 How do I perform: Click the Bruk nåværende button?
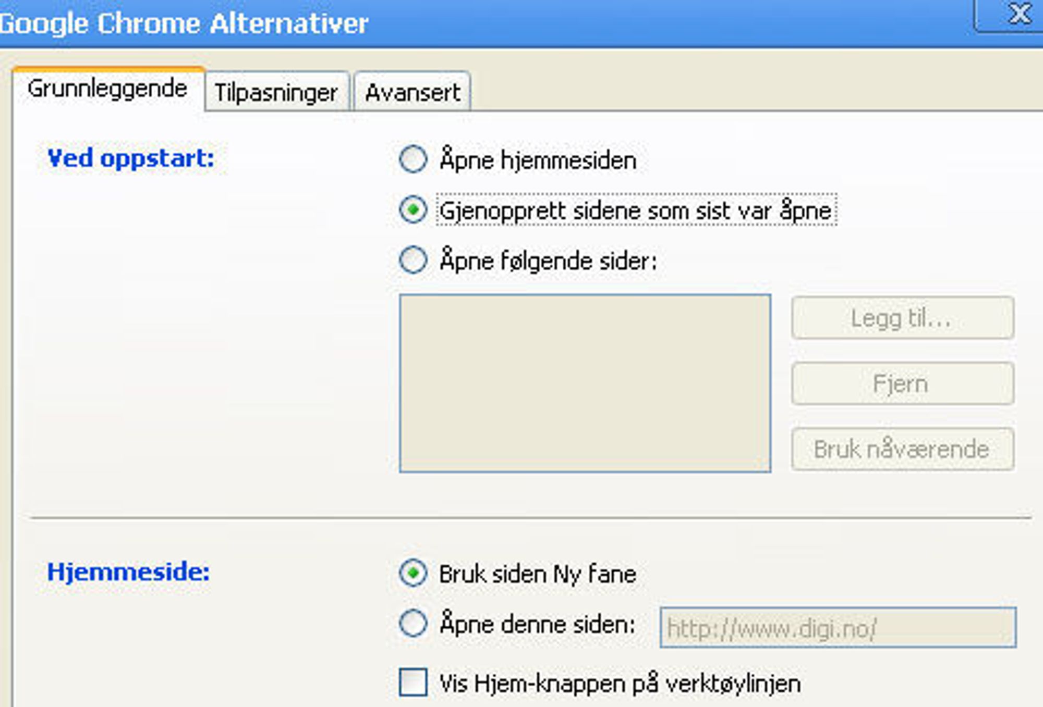[903, 449]
